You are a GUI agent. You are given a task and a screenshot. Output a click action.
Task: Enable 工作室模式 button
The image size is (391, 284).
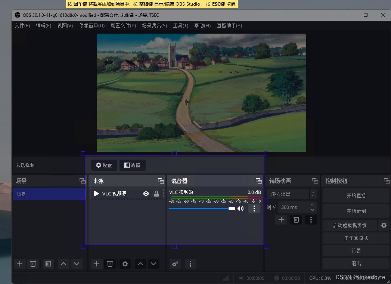click(356, 238)
